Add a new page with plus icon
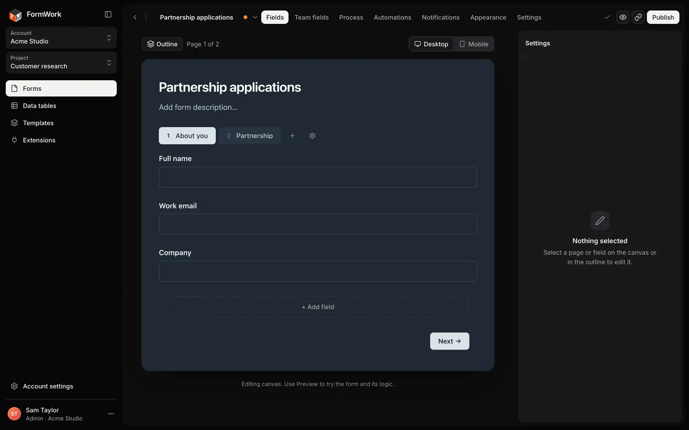Screen dimensions: 689x430 pos(292,136)
